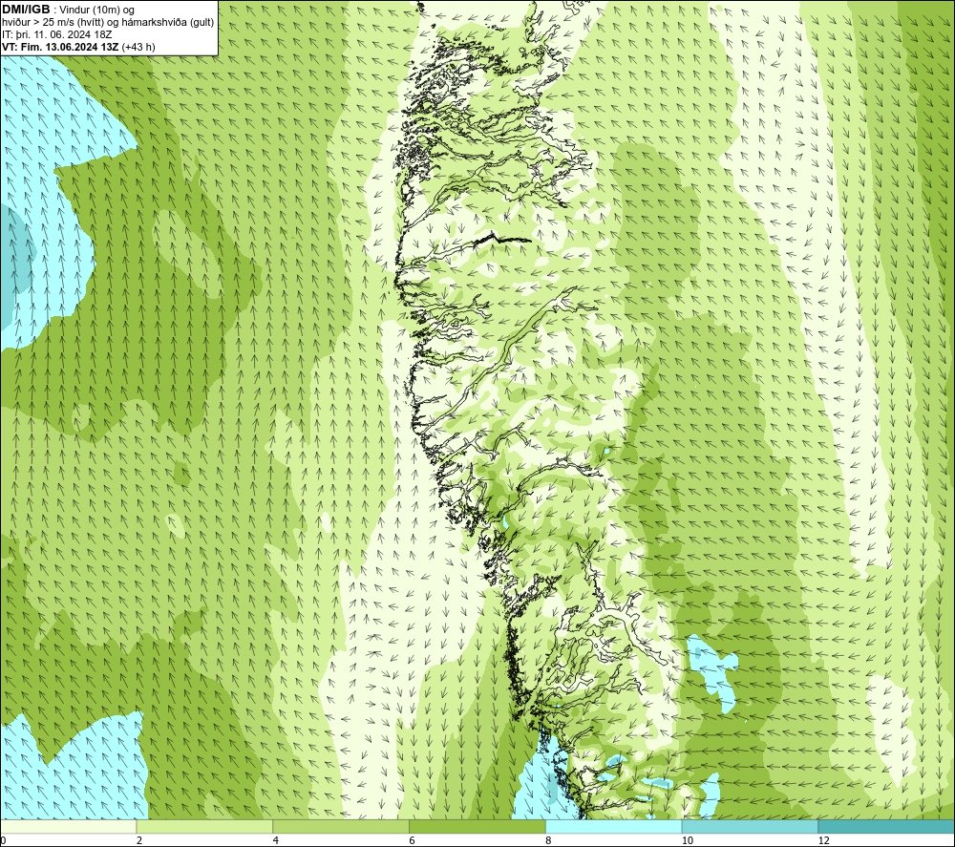Click the 8–10 m/s light cyan color band
This screenshot has width=955, height=847.
(x=614, y=826)
